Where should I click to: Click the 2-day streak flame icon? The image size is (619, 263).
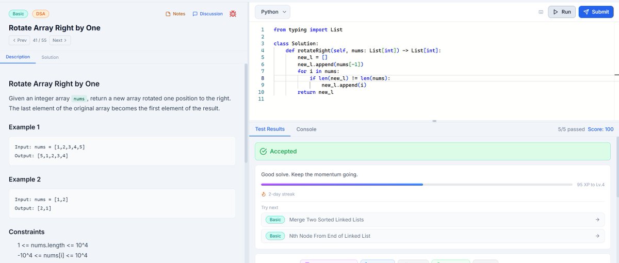pos(264,194)
